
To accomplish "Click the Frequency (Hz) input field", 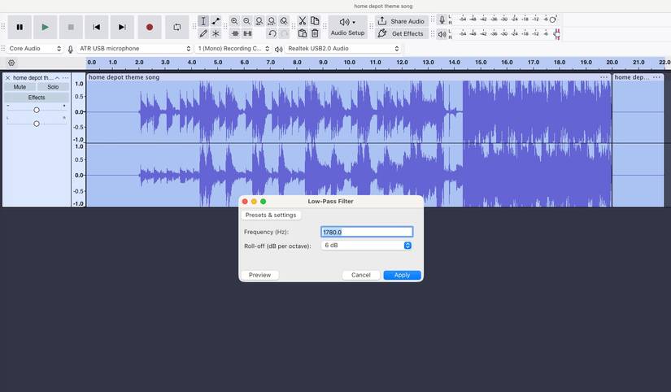I will [x=367, y=232].
